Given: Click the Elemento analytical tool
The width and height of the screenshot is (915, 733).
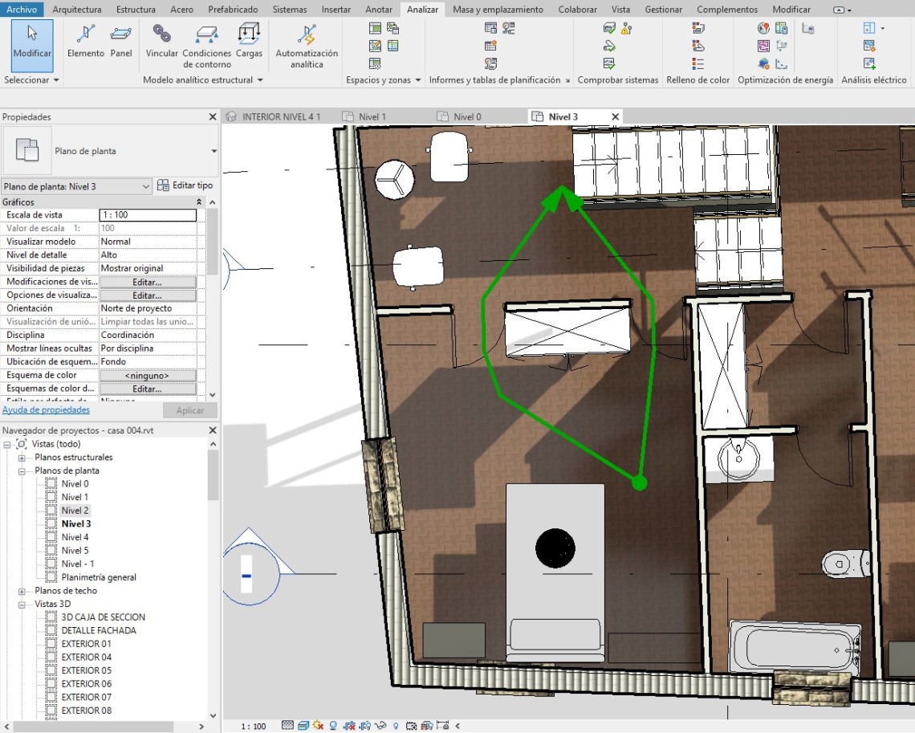Looking at the screenshot, I should coord(86,40).
